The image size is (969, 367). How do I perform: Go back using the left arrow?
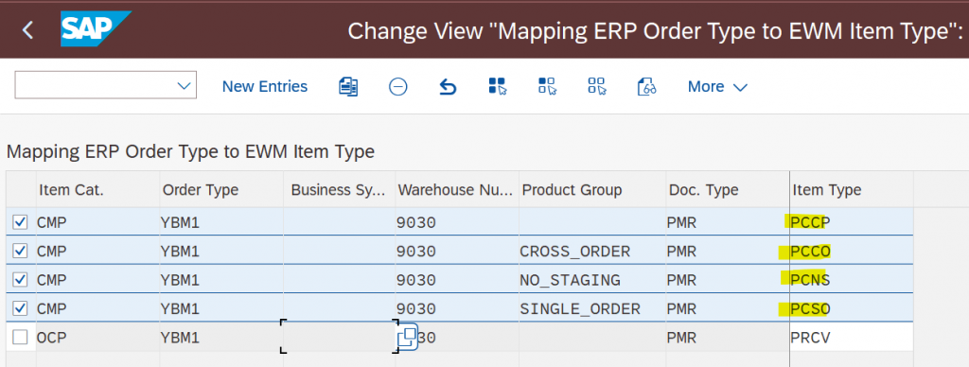[x=27, y=30]
